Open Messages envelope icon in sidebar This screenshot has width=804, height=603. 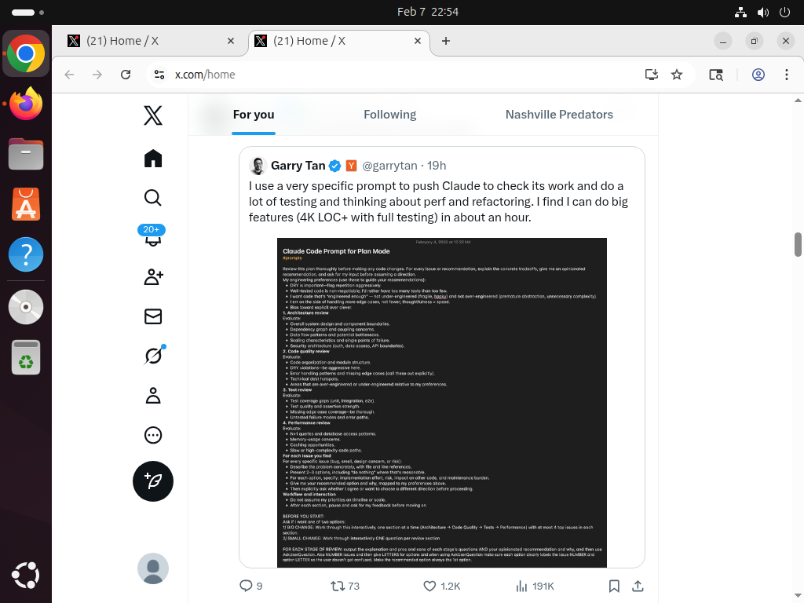[x=153, y=316]
